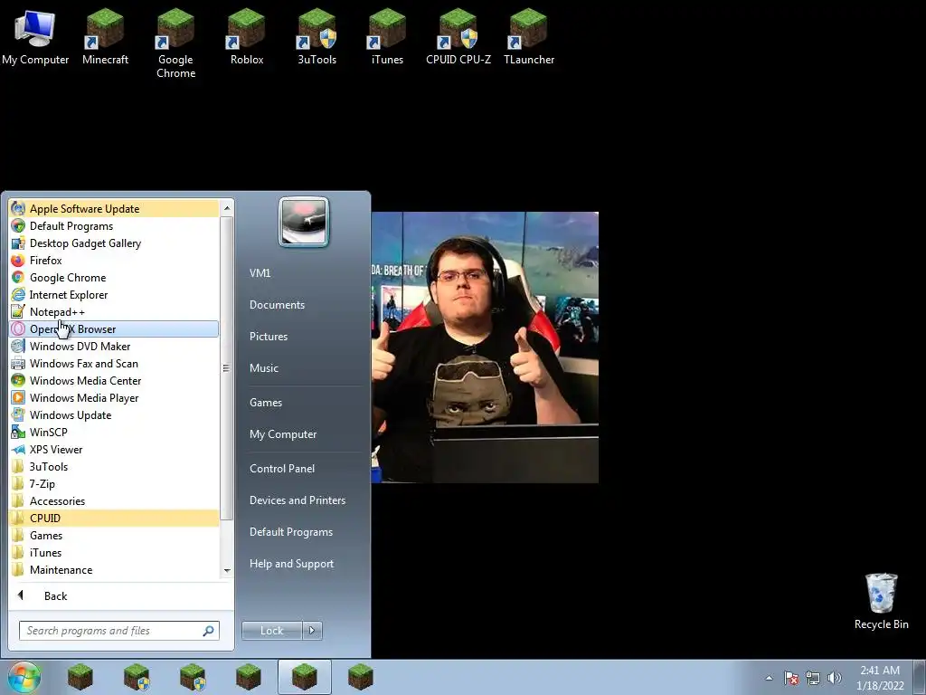Expand the Maintenance folder

click(114, 570)
